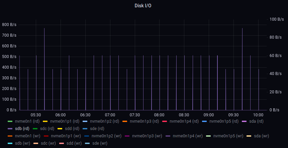
Task: Click the cyan sdb (wr) color swatch
Action: tap(10, 143)
